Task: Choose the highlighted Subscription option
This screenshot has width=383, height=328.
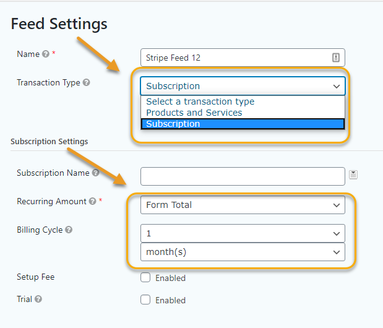Action: point(243,124)
